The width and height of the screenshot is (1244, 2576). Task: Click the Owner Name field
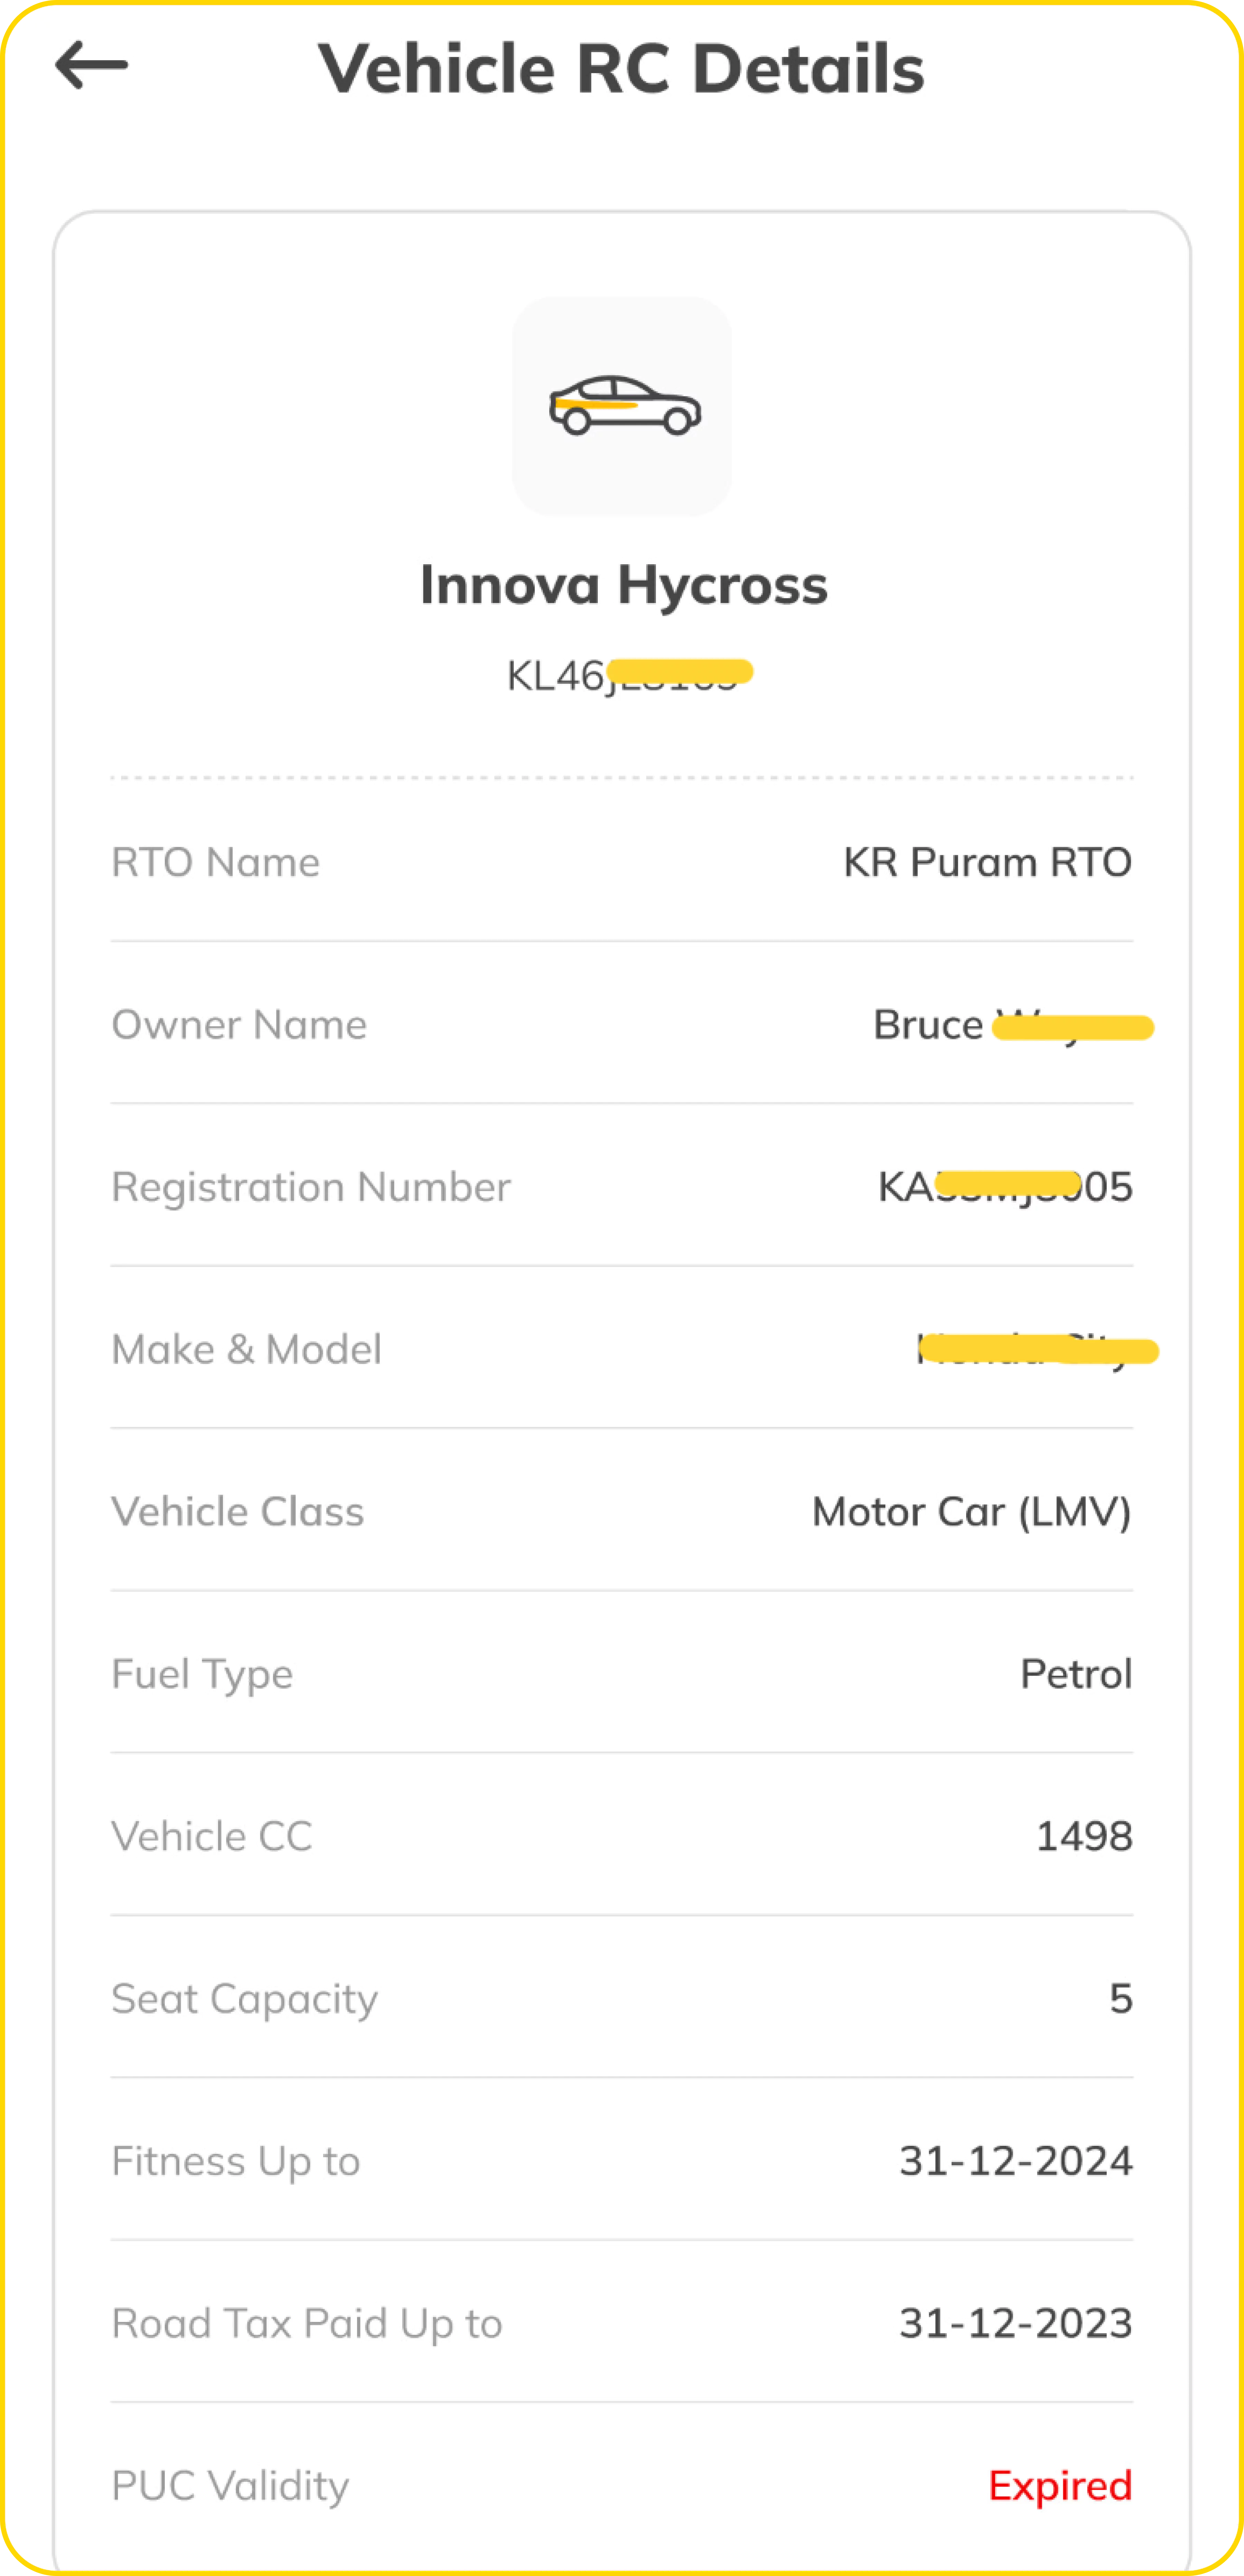[x=240, y=1024]
